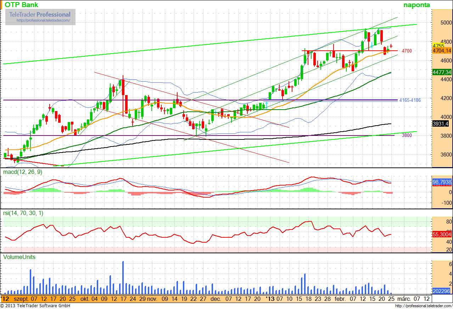Screen dimensions: 453x309
Task: Select the "márc." month label on time axis
Action: point(404,299)
